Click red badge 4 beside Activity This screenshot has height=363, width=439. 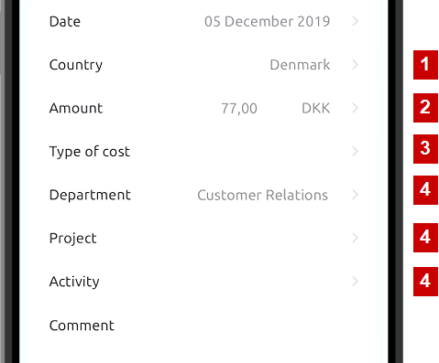425,282
